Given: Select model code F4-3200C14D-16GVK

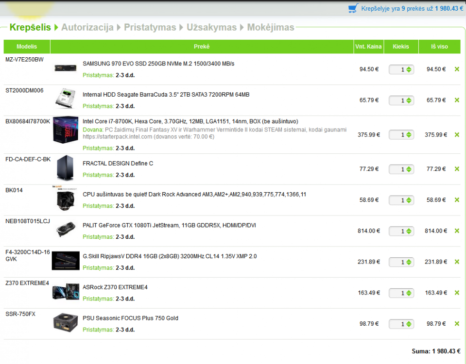Looking at the screenshot, I should [x=28, y=255].
